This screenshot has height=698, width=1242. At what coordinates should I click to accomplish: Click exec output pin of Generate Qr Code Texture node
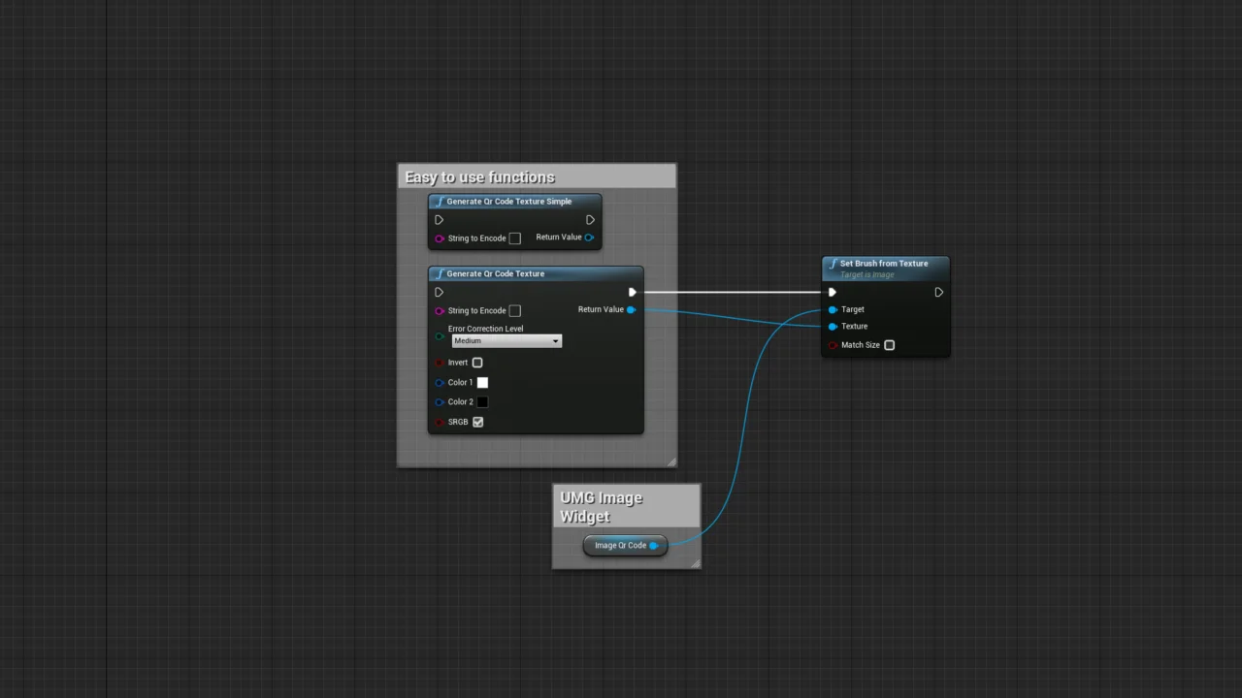pyautogui.click(x=633, y=293)
